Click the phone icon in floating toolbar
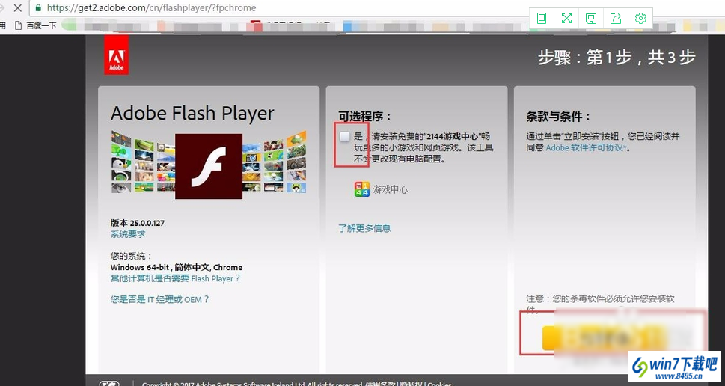The image size is (725, 386). click(542, 19)
